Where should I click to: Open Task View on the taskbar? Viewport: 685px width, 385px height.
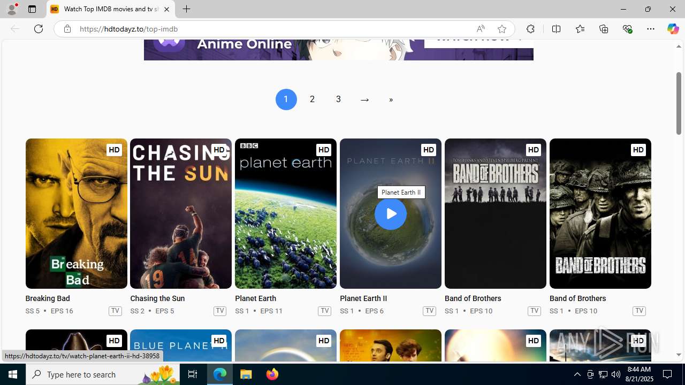point(193,374)
